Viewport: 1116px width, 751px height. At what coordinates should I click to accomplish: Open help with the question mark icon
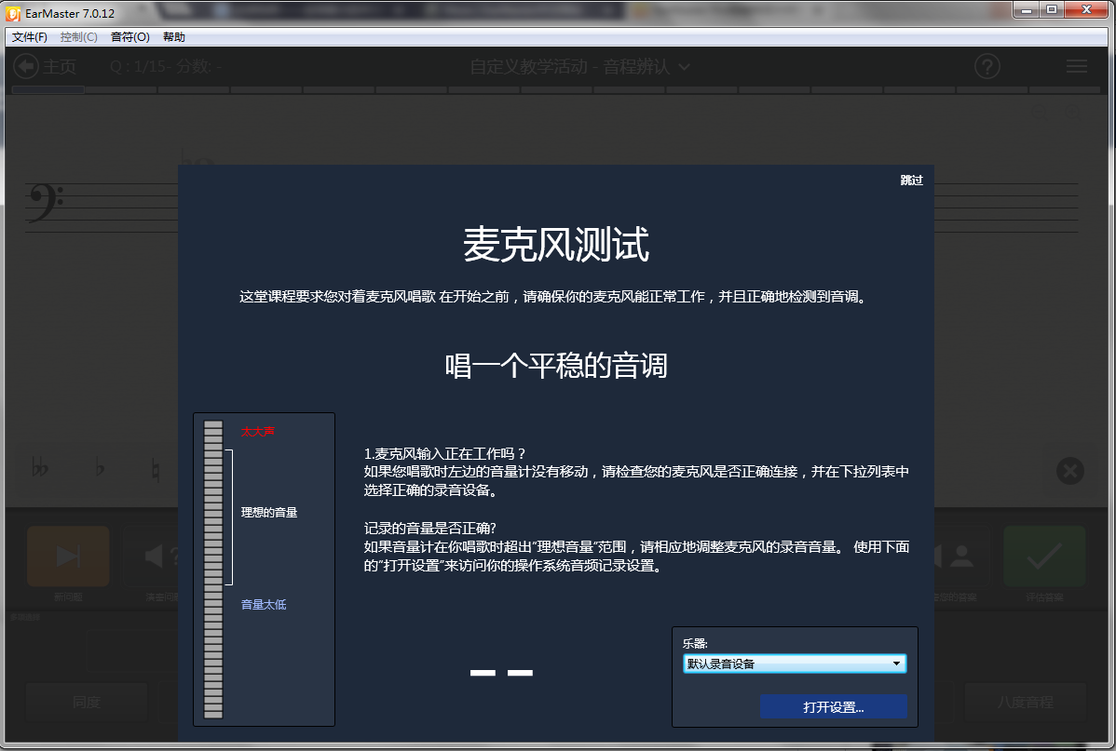(x=987, y=66)
